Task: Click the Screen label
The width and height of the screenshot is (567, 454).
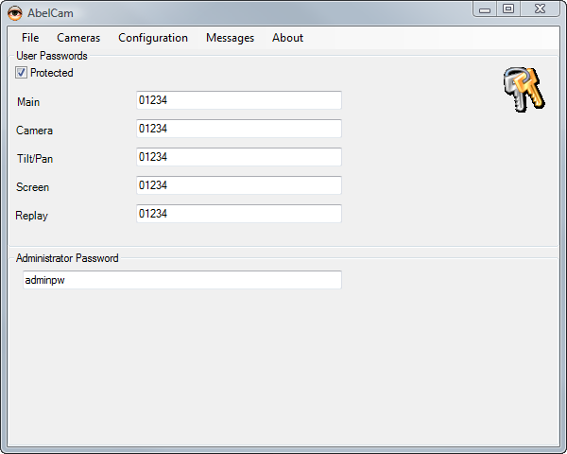Action: tap(32, 187)
